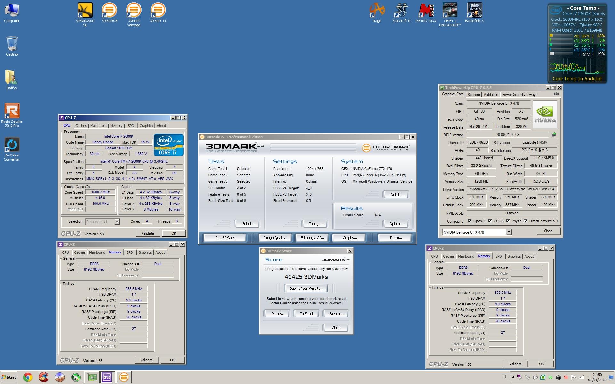This screenshot has width=615, height=384.
Task: Click Run 3DMark button
Action: pyautogui.click(x=225, y=238)
